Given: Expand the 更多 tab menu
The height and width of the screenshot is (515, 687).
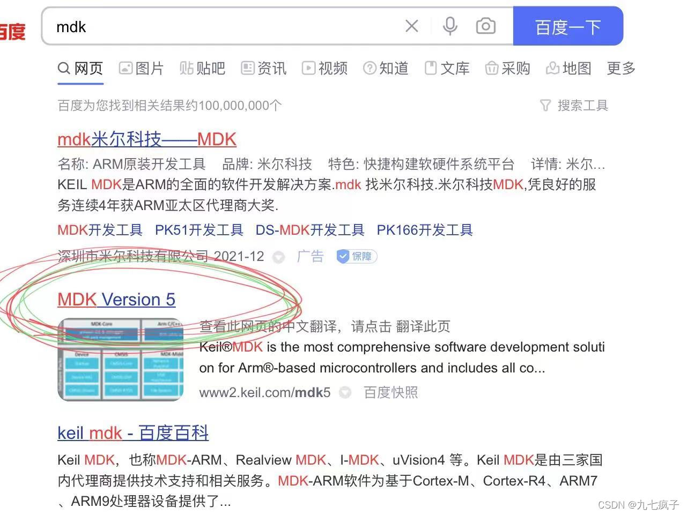Looking at the screenshot, I should [x=621, y=69].
